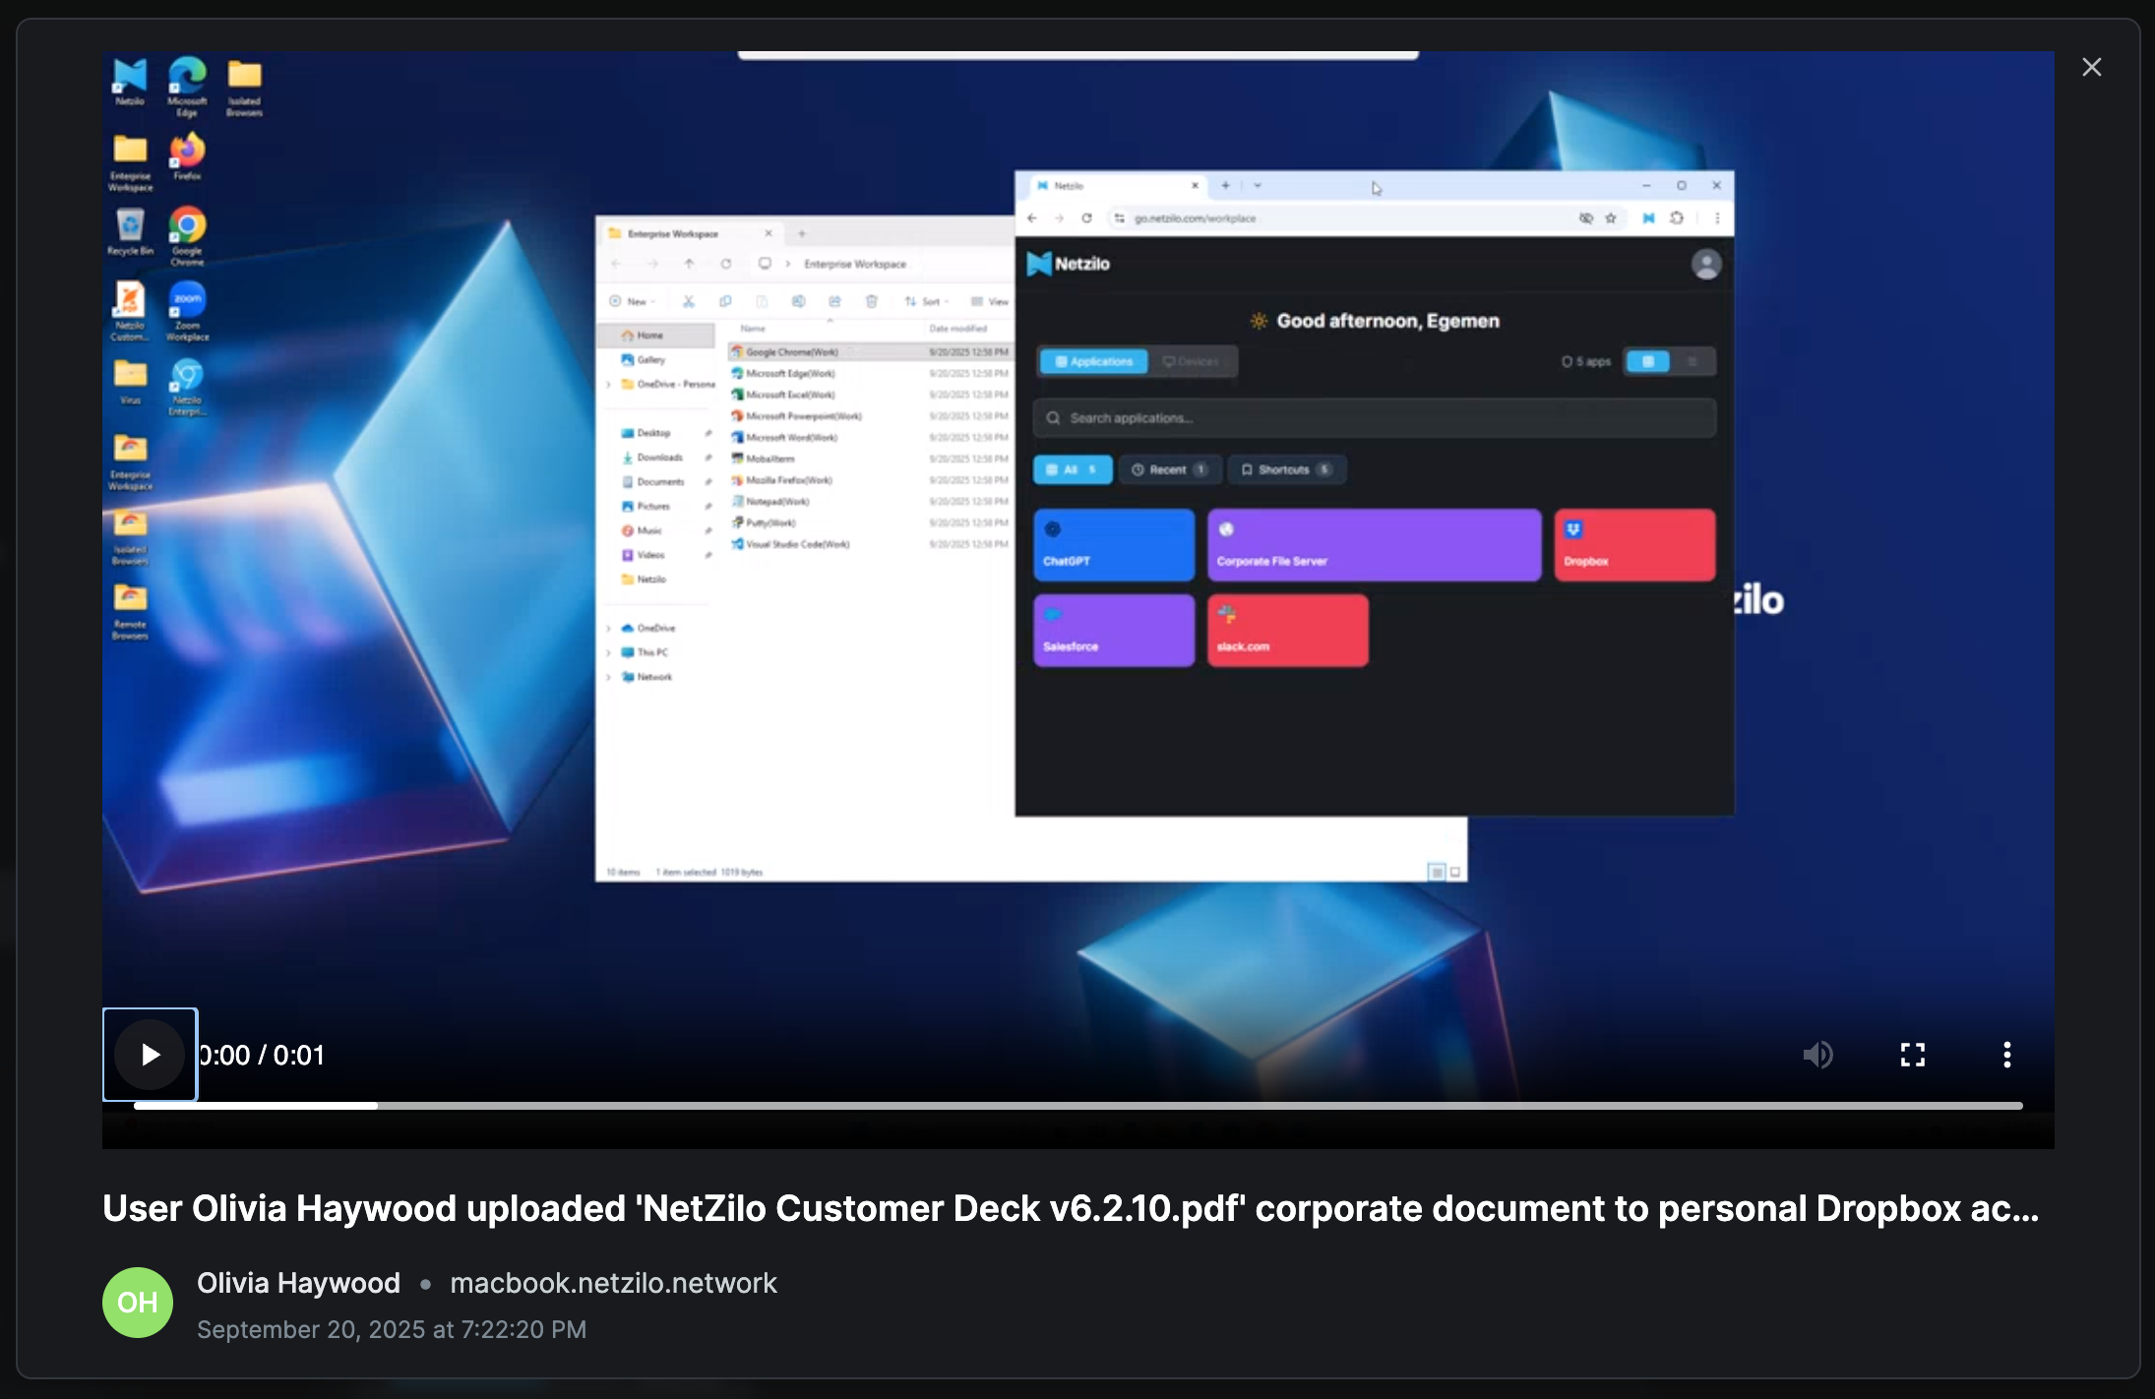Toggle the grid view switch beside 5 apps
This screenshot has width=2155, height=1399.
click(x=1648, y=361)
